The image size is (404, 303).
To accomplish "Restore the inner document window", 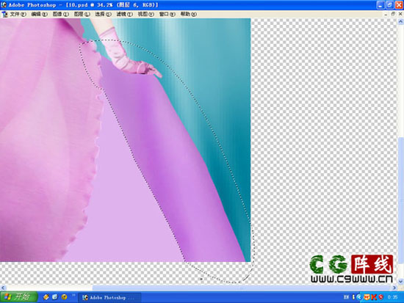I will [393, 14].
